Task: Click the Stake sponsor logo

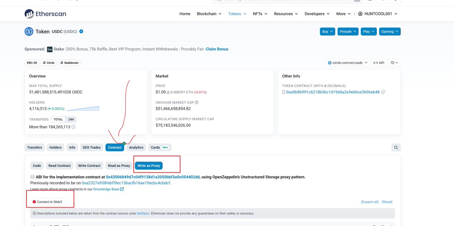Action: pyautogui.click(x=50, y=49)
